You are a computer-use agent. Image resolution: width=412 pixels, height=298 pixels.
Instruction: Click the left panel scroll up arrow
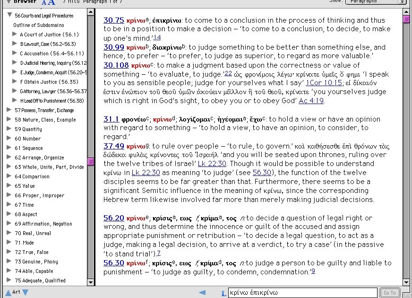(x=91, y=12)
